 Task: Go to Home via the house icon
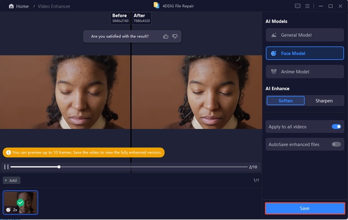(x=11, y=6)
